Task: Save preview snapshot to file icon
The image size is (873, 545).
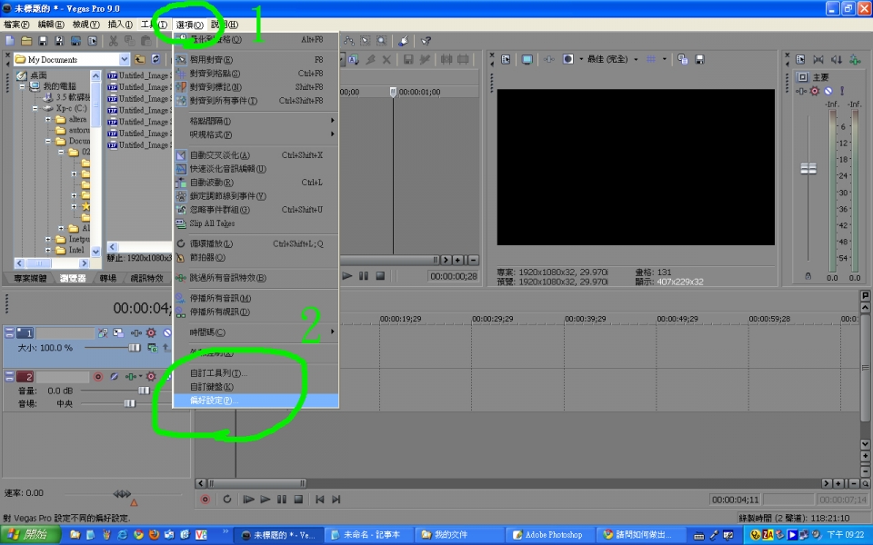Action: click(x=700, y=59)
